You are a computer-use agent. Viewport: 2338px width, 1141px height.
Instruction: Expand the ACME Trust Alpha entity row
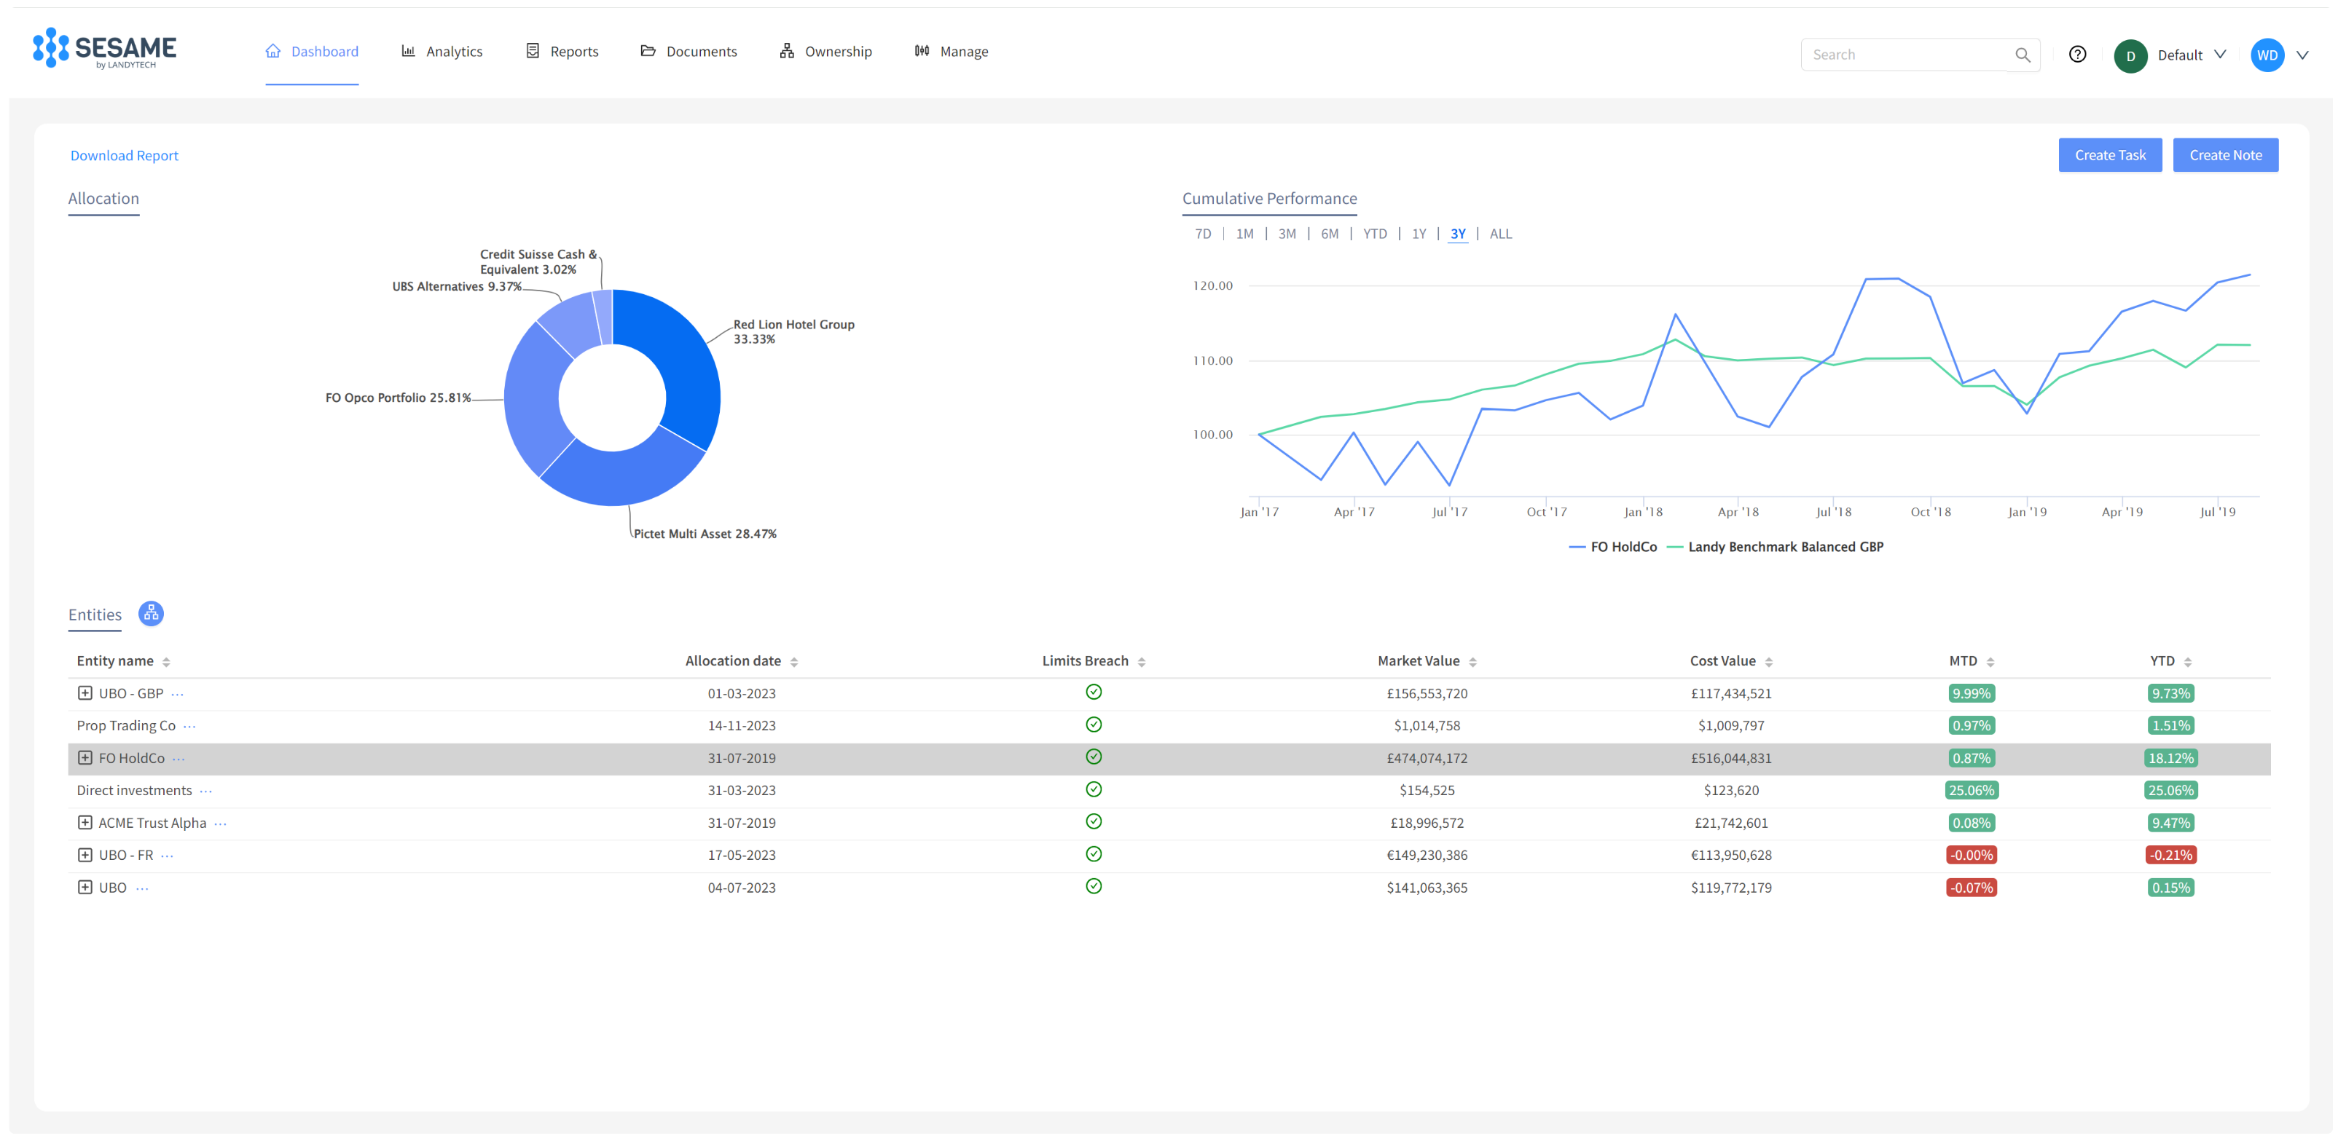click(x=85, y=823)
